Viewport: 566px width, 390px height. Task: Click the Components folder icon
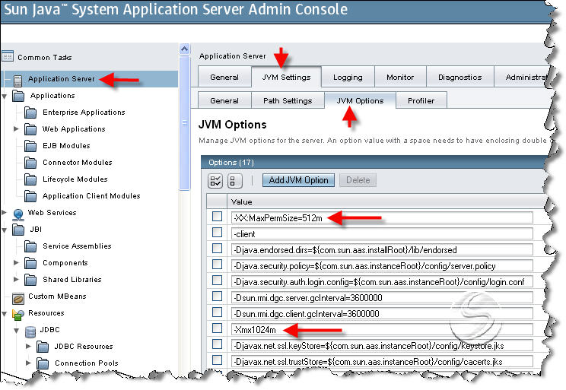coord(30,263)
